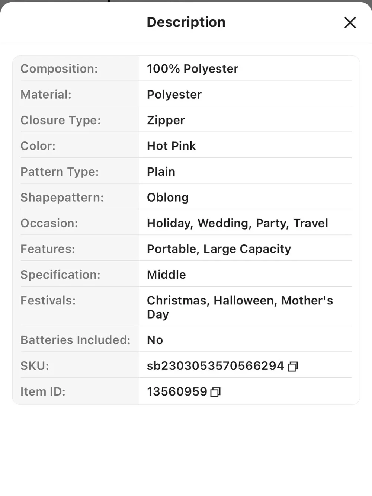This screenshot has height=496, width=372.
Task: Copy the SKU number icon
Action: (x=293, y=367)
